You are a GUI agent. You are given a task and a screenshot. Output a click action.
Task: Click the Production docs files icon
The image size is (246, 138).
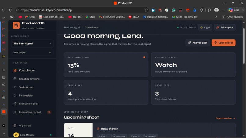(15, 104)
